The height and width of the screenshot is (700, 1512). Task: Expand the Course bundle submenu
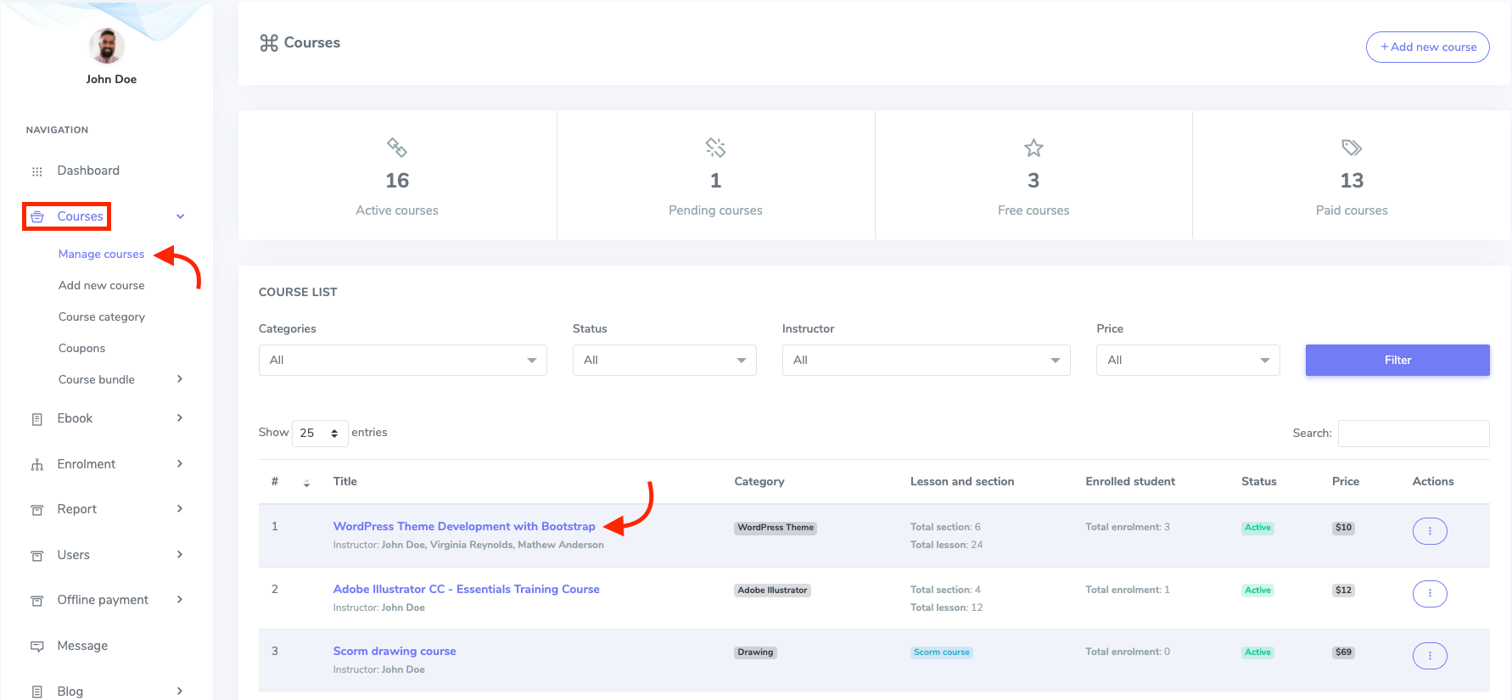(180, 379)
